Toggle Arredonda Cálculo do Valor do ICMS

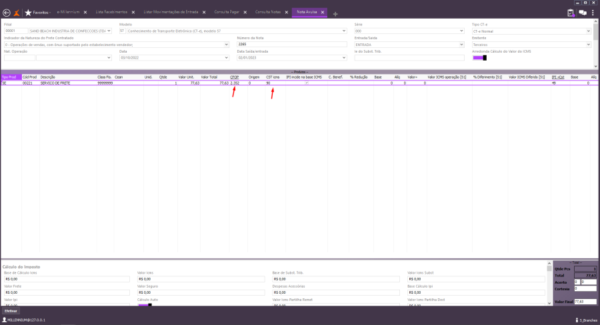479,58
